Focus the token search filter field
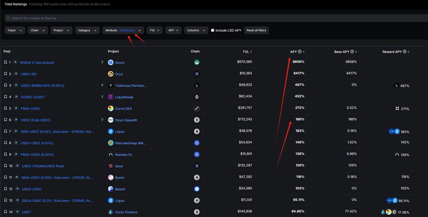This screenshot has width=428, height=217. [216, 18]
